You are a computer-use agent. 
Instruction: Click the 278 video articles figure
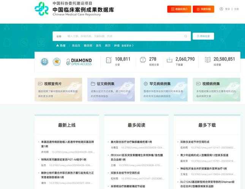point(153,59)
